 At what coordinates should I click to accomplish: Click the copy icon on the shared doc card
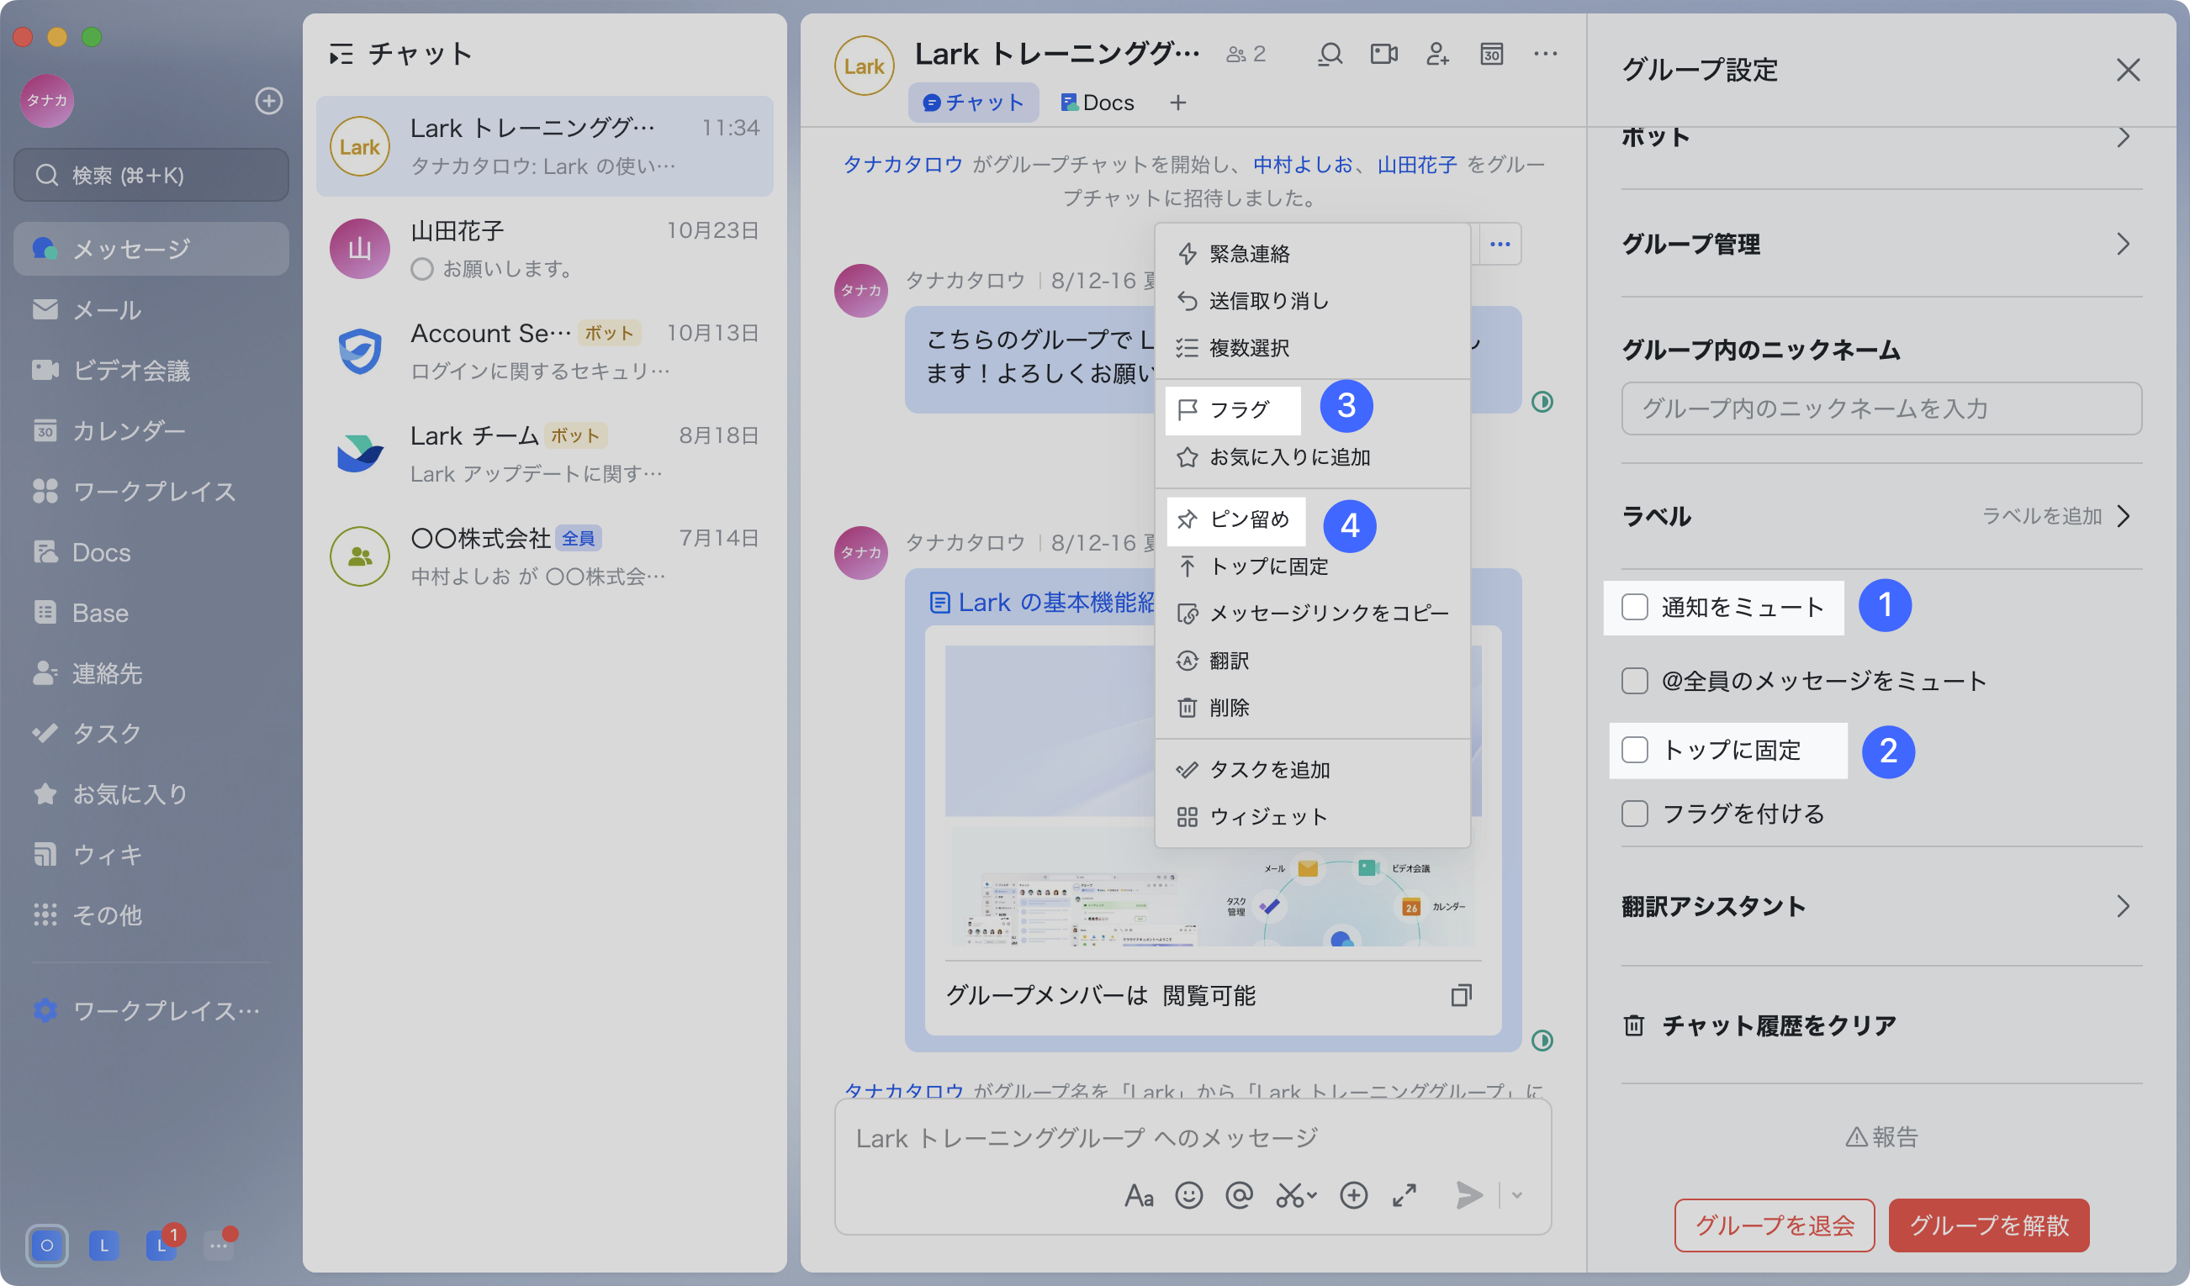click(x=1463, y=996)
